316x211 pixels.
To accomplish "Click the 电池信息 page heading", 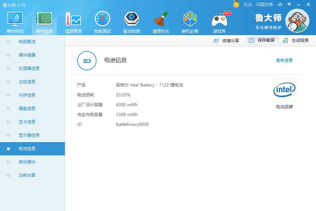I will [x=116, y=60].
